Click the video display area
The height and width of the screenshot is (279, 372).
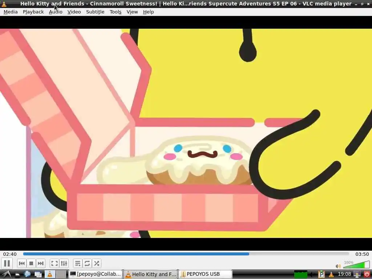tap(186, 133)
